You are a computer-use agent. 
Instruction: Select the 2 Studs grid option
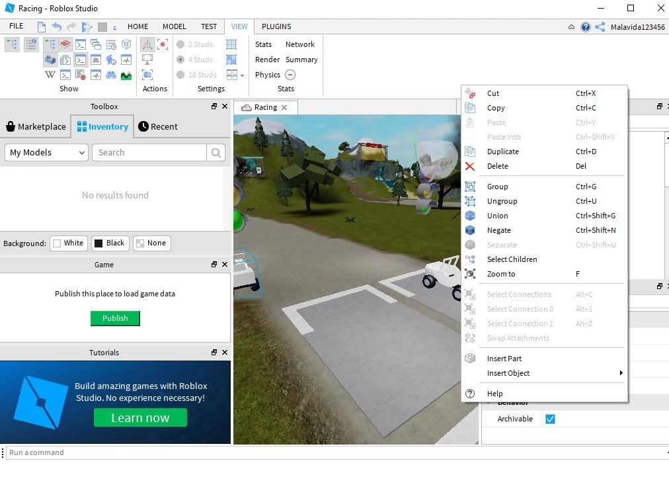coord(195,44)
